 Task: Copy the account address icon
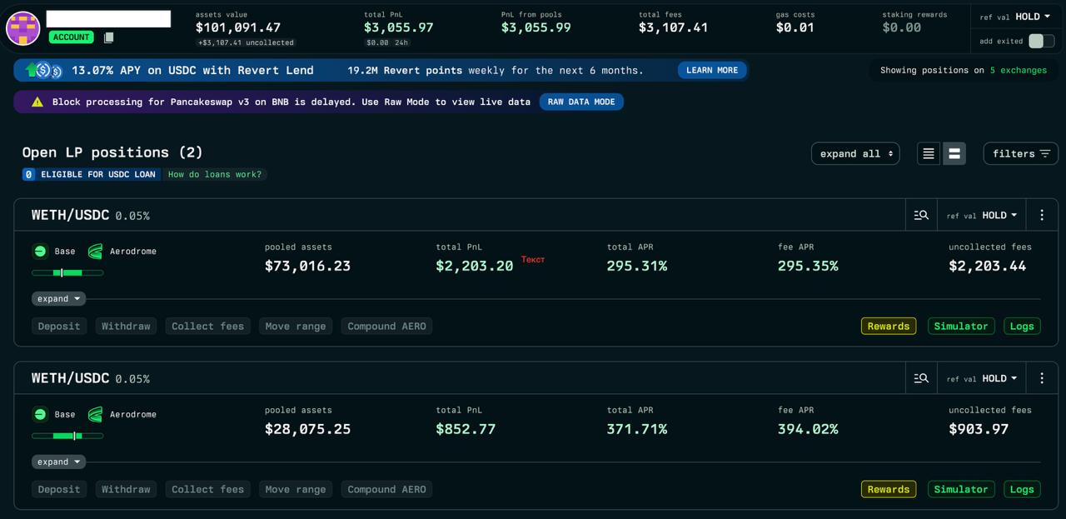[x=108, y=37]
